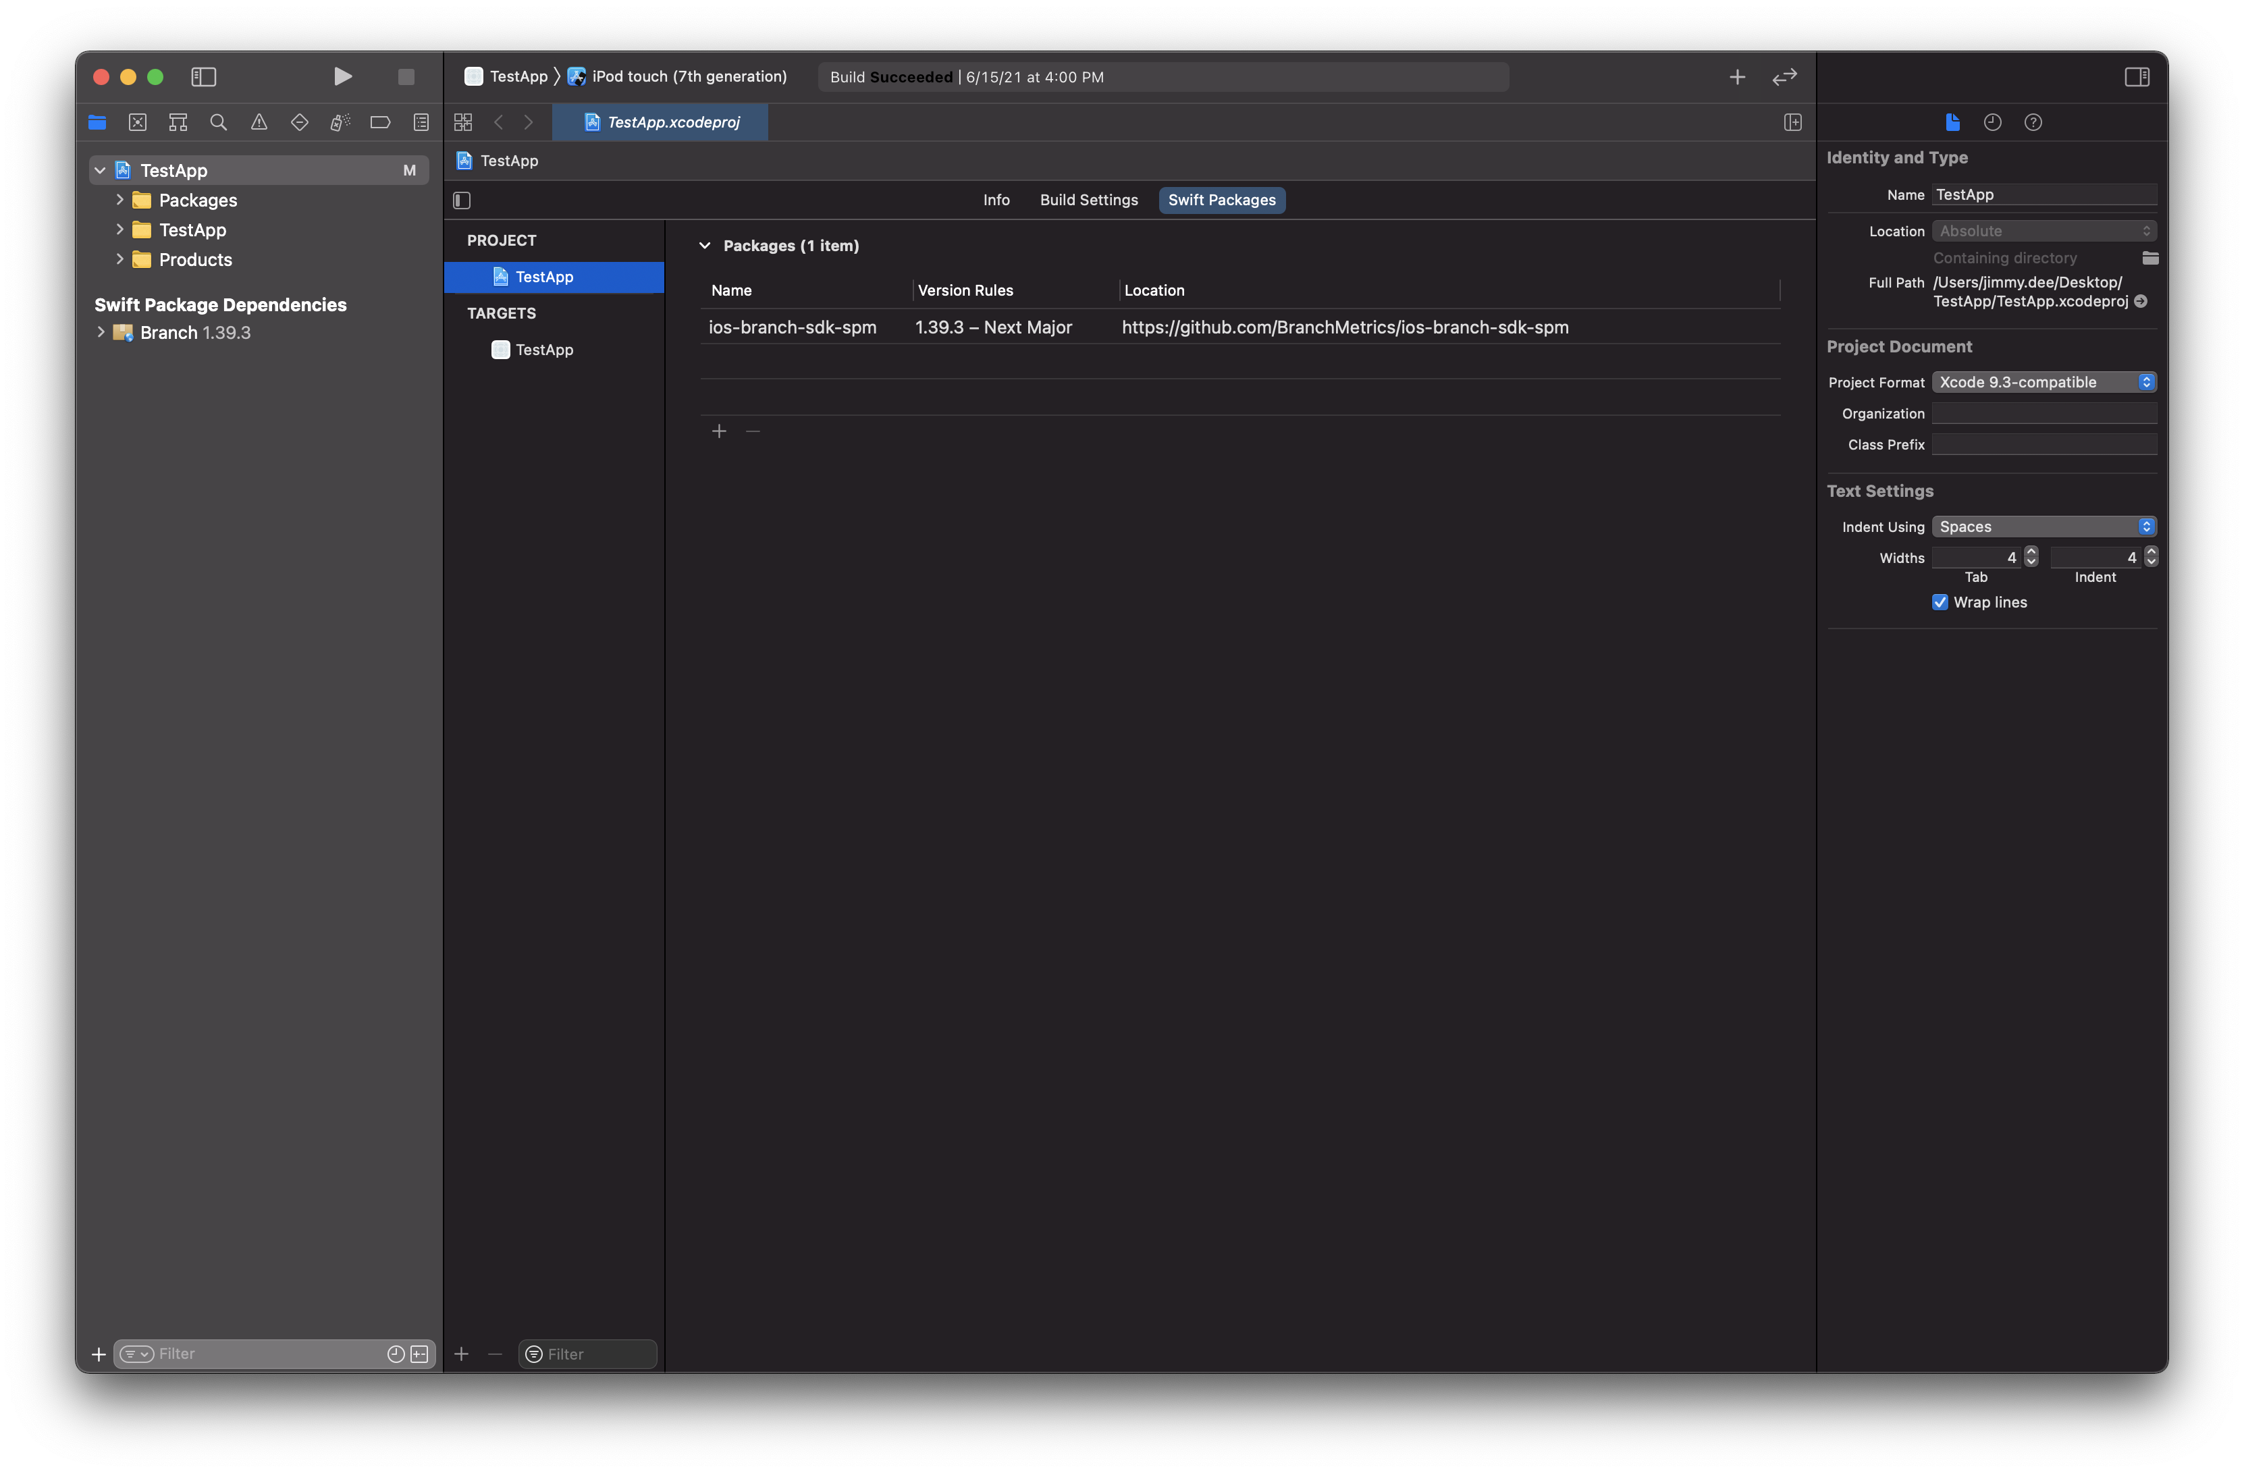Open the Symbol navigator
The width and height of the screenshot is (2244, 1473).
point(178,122)
